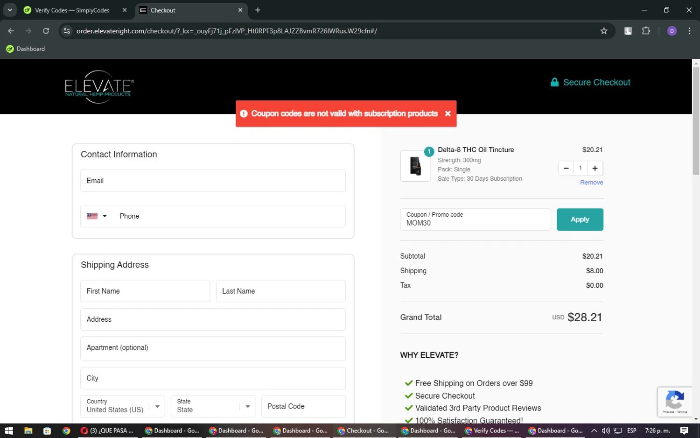This screenshot has height=438, width=700.
Task: Click the Secure Checkout lock icon
Action: click(554, 82)
